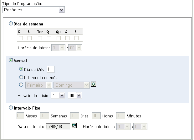Pick the Dia do Mês radio button
Viewport: 194px width, 140px height.
(x=21, y=69)
